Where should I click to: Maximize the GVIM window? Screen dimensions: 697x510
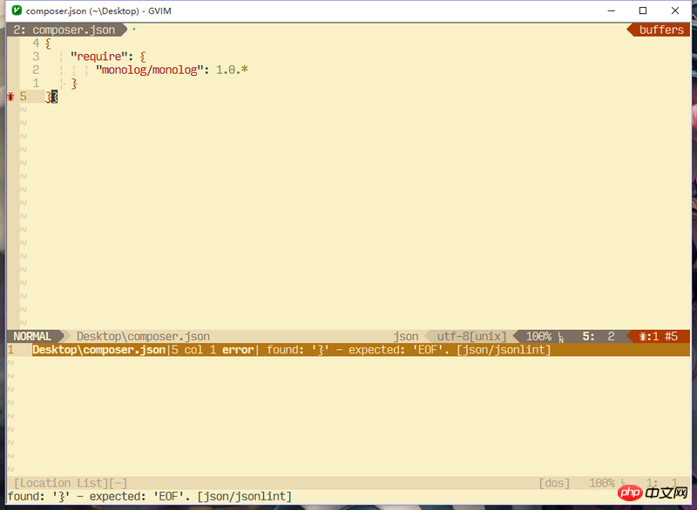pos(643,10)
